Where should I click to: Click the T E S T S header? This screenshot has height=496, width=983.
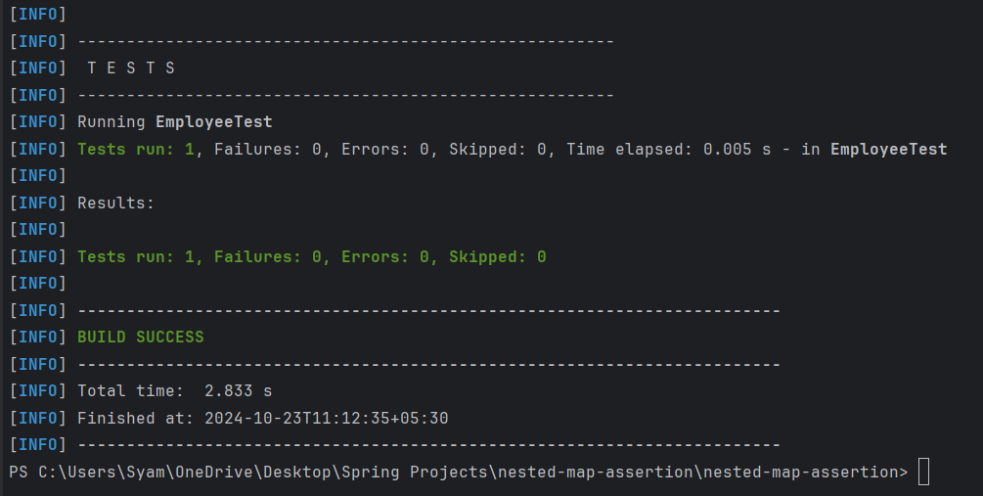[x=131, y=68]
